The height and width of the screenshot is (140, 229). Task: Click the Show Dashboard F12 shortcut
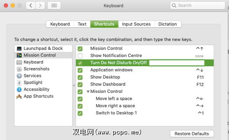pos(200,84)
